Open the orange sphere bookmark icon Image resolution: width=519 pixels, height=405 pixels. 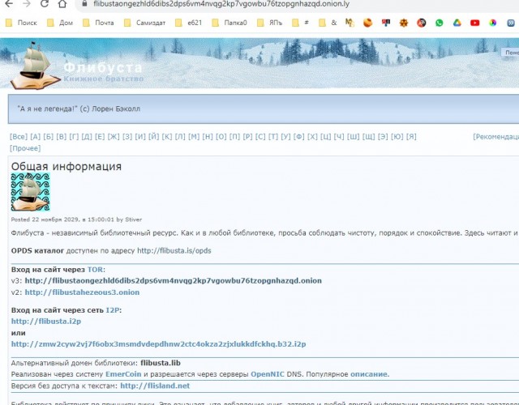[x=367, y=23]
